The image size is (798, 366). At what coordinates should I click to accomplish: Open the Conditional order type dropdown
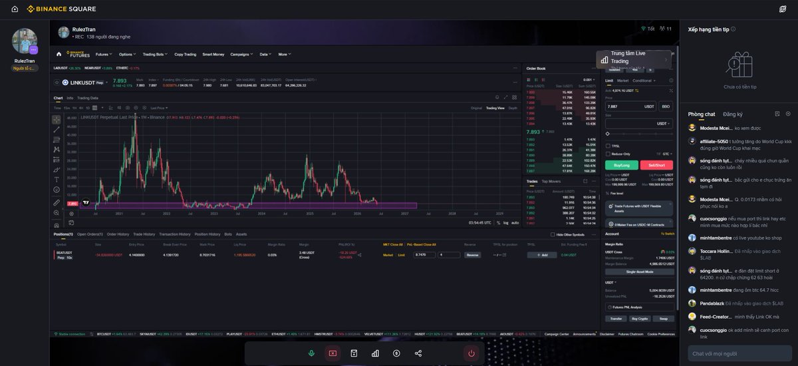(644, 81)
